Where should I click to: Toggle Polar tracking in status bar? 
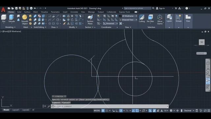coord(121,111)
